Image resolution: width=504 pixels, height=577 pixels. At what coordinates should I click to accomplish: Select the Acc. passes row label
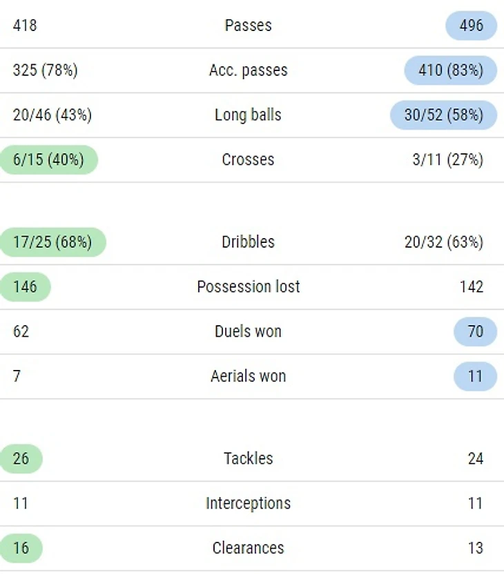click(x=249, y=70)
